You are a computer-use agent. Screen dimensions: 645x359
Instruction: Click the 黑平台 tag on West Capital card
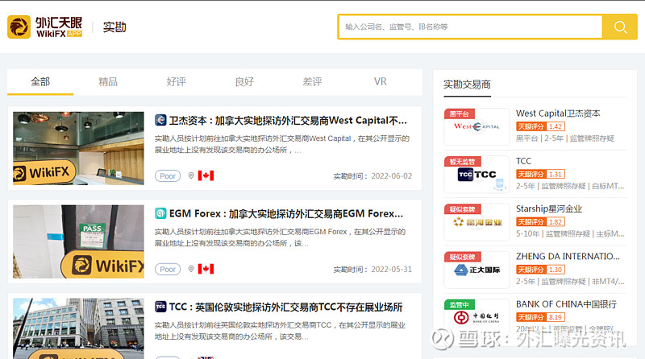click(460, 113)
